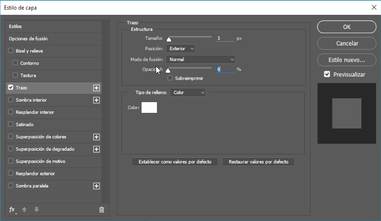381x221 pixels.
Task: Enable the Textura checkbox
Action: click(x=15, y=75)
